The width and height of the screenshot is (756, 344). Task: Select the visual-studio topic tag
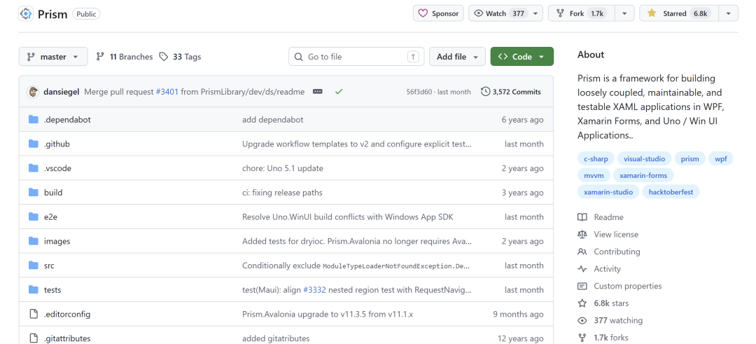644,159
